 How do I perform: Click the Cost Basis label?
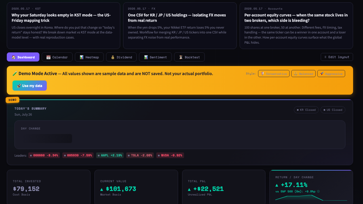[x=21, y=195]
